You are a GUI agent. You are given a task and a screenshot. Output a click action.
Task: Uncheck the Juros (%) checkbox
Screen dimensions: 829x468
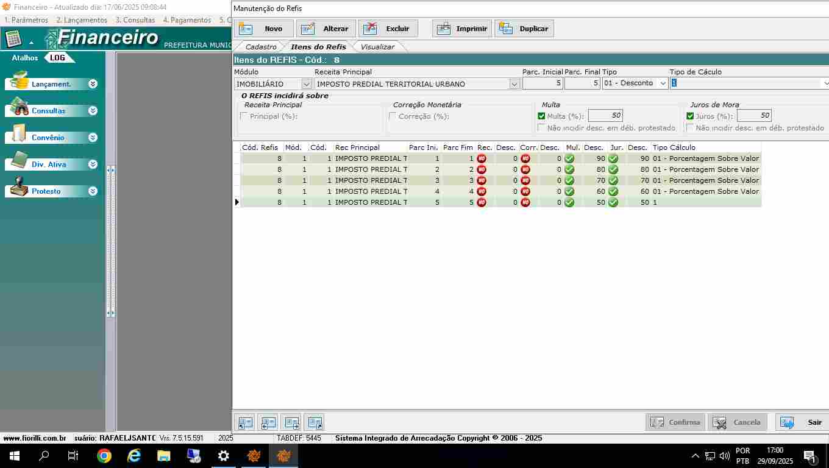pos(690,116)
